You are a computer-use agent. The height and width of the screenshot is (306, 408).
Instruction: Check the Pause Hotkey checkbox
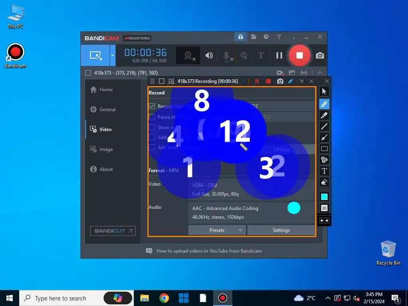point(152,117)
